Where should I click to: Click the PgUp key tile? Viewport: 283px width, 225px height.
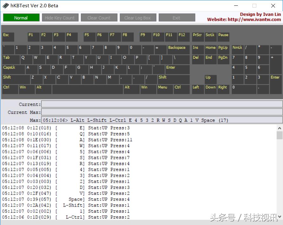(223, 50)
